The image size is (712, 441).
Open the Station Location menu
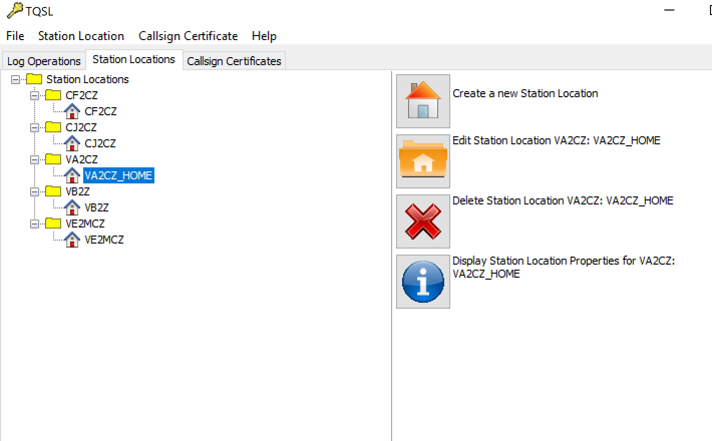(x=81, y=36)
